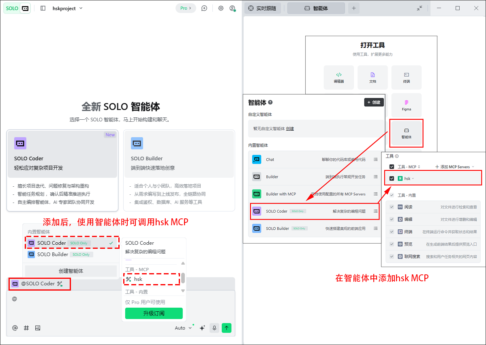Click the image attachment icon in input
486x345 pixels.
coord(38,328)
